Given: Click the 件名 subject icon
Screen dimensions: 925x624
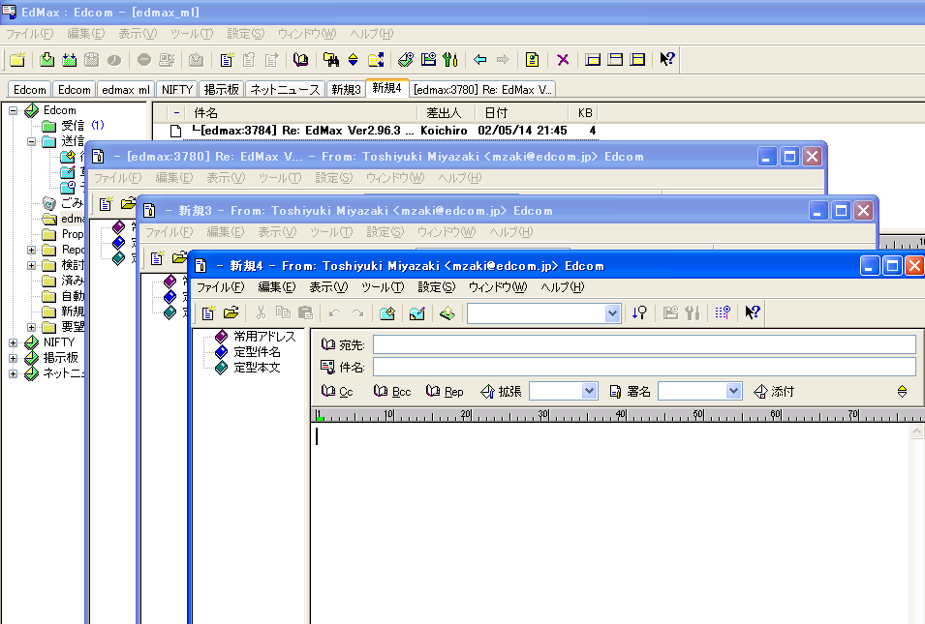Looking at the screenshot, I should 328,367.
